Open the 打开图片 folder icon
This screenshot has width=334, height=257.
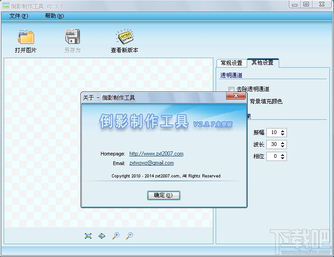(26, 37)
